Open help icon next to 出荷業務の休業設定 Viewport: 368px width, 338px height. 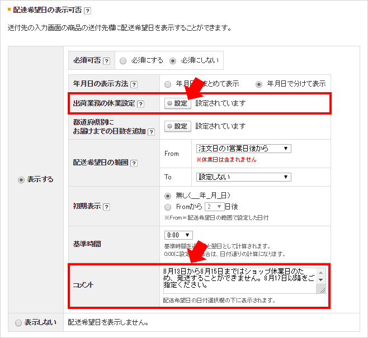click(x=140, y=104)
